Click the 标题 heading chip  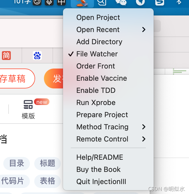coord(48,163)
